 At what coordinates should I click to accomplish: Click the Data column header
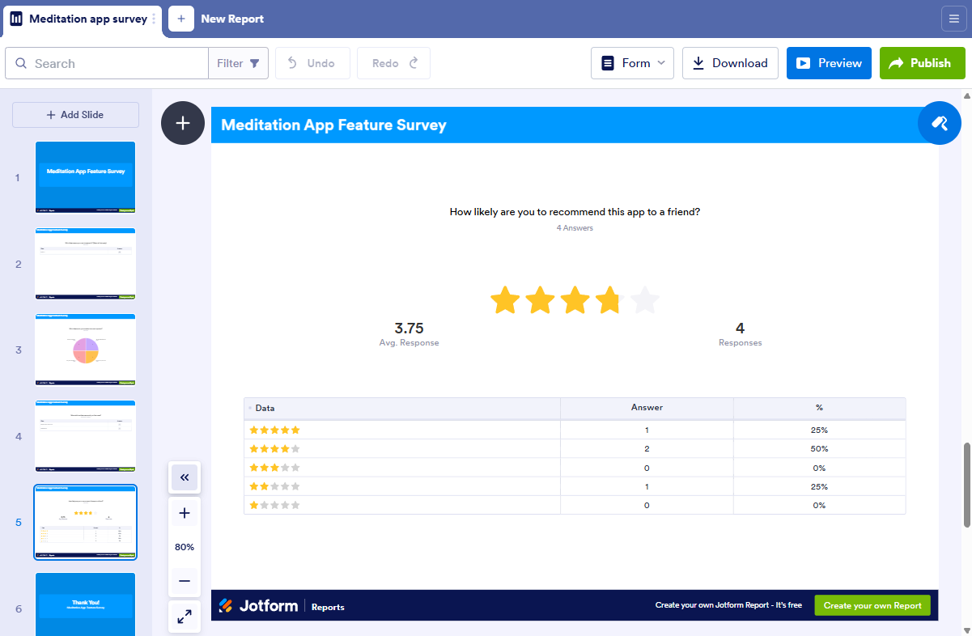pyautogui.click(x=402, y=408)
